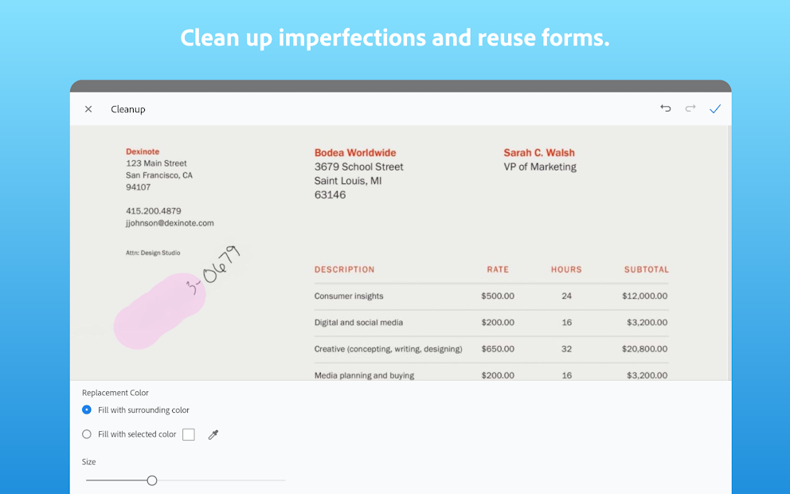Click the Sarah C. Walsh name
The width and height of the screenshot is (790, 494).
[x=539, y=153]
